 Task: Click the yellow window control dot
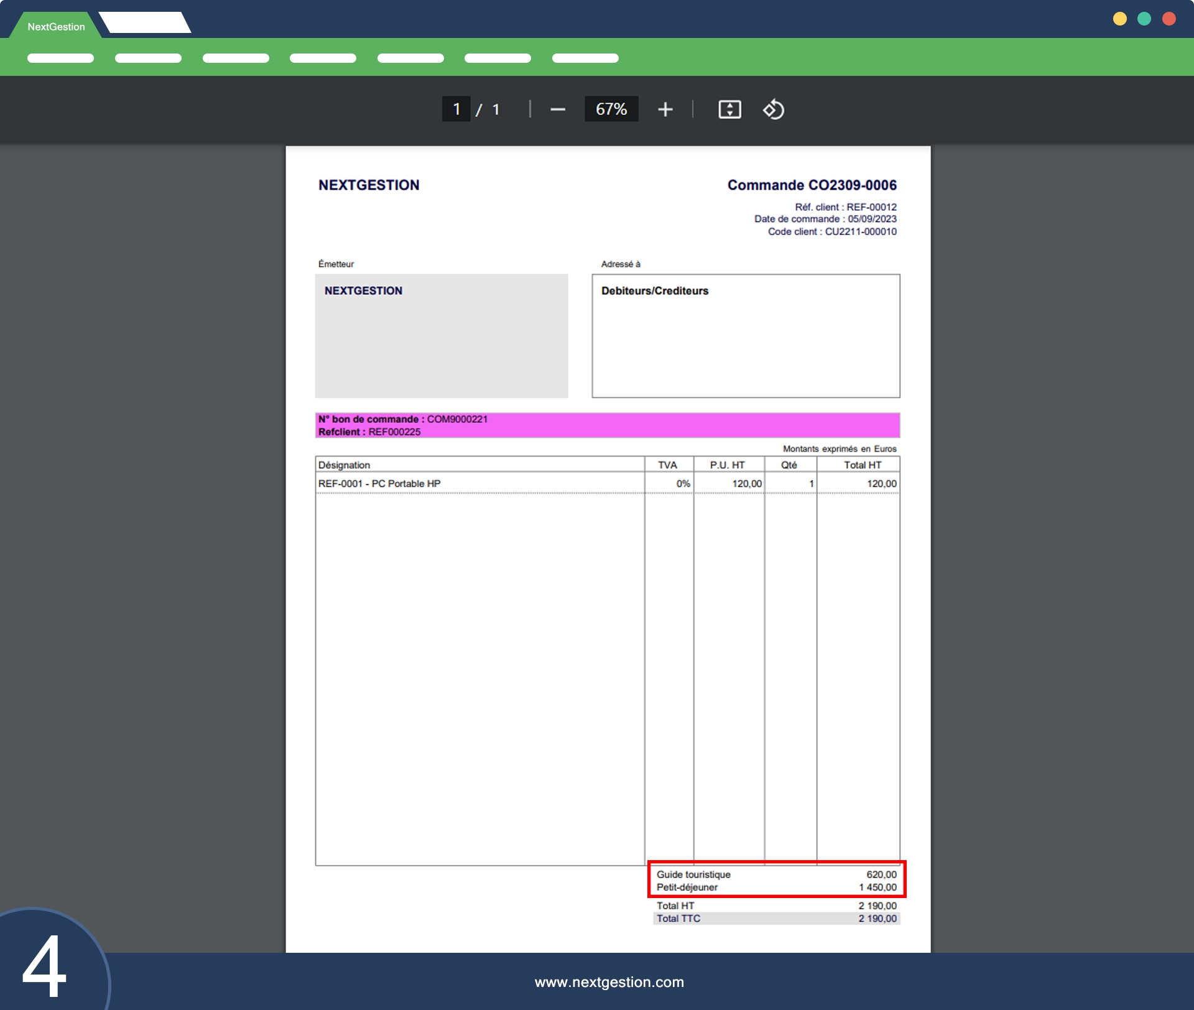tap(1119, 19)
